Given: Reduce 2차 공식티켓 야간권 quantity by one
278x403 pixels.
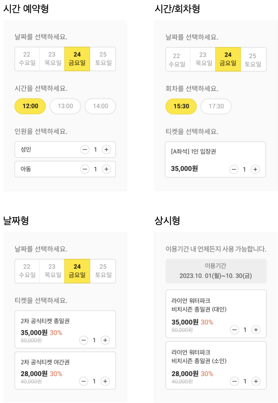Looking at the screenshot, I should (x=84, y=381).
